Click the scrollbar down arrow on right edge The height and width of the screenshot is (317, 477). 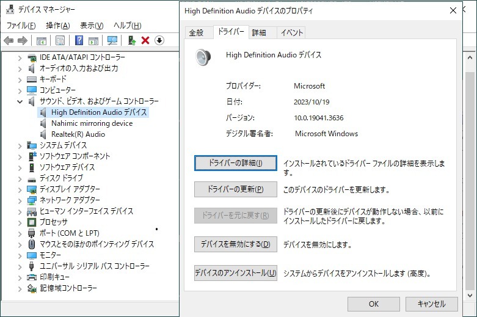click(x=470, y=295)
